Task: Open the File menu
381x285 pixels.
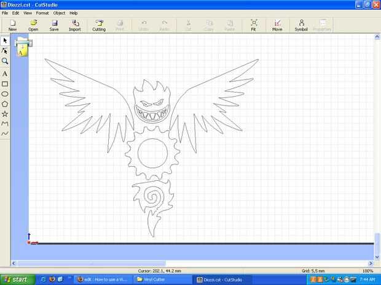Action: click(5, 13)
